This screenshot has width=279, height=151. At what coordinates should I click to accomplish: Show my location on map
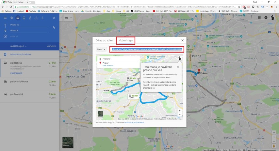pos(274,132)
